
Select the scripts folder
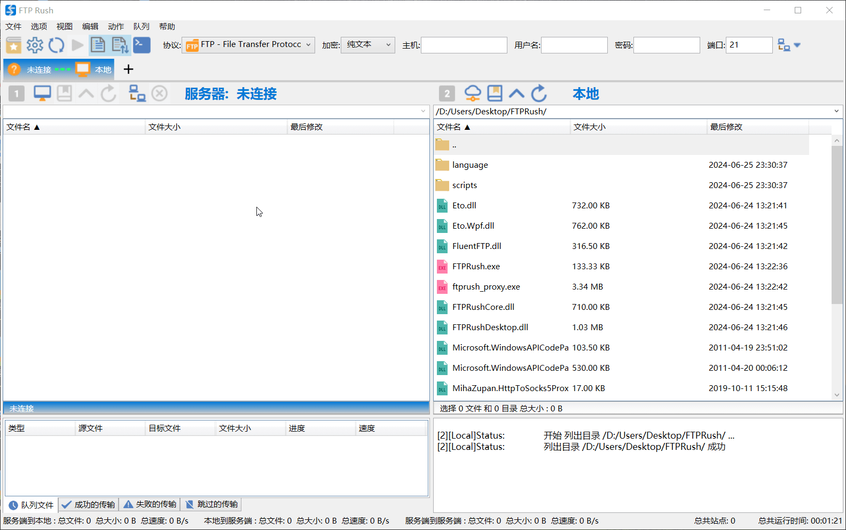click(622, 185)
